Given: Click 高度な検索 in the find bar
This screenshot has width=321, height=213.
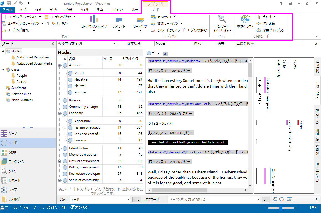Looking at the screenshot, I should point(245,43).
